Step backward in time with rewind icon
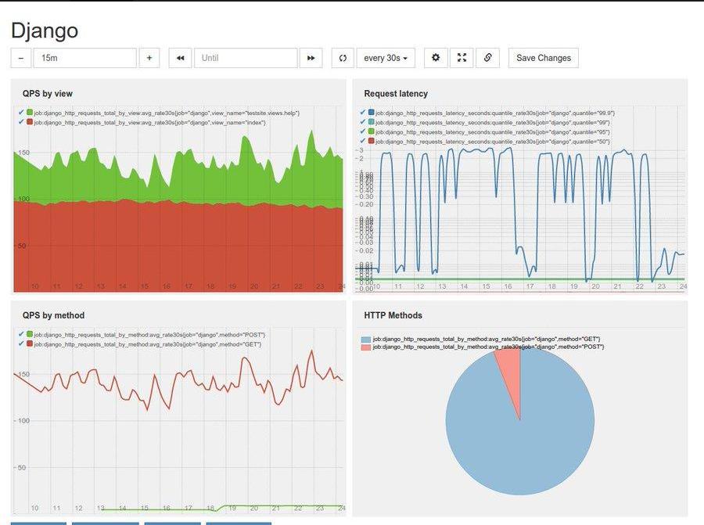The width and height of the screenshot is (704, 525). [x=180, y=58]
